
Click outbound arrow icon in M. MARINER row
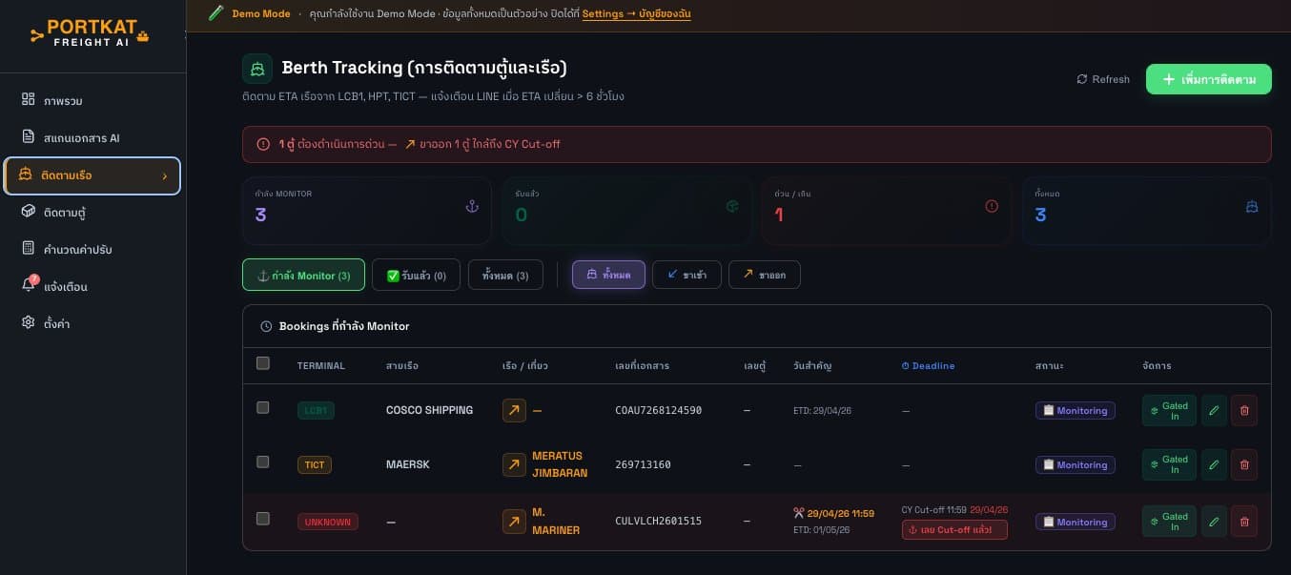514,522
